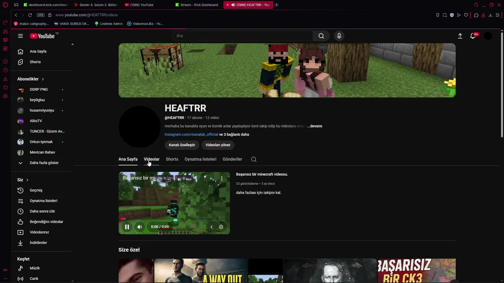Pause the featured video
The width and height of the screenshot is (504, 283).
coord(127,227)
